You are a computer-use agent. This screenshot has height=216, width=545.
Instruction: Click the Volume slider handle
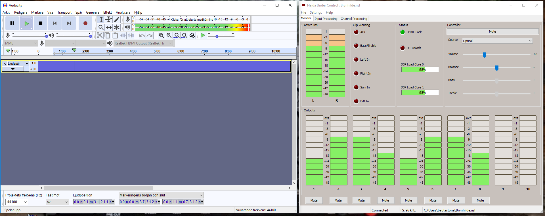[x=485, y=54]
